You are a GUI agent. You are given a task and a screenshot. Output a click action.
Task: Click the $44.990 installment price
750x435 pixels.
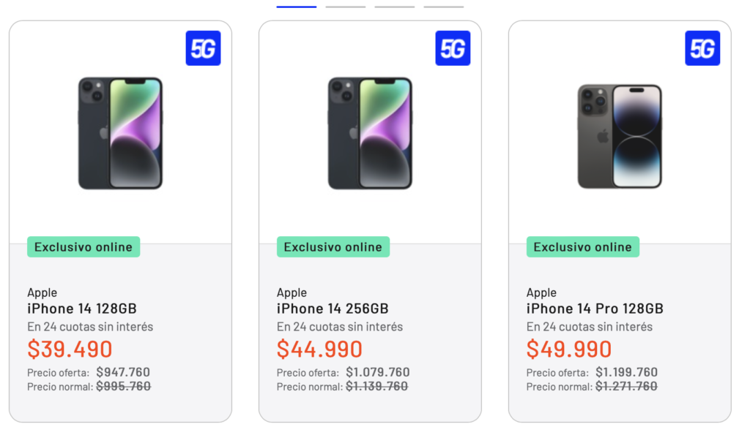tap(320, 349)
